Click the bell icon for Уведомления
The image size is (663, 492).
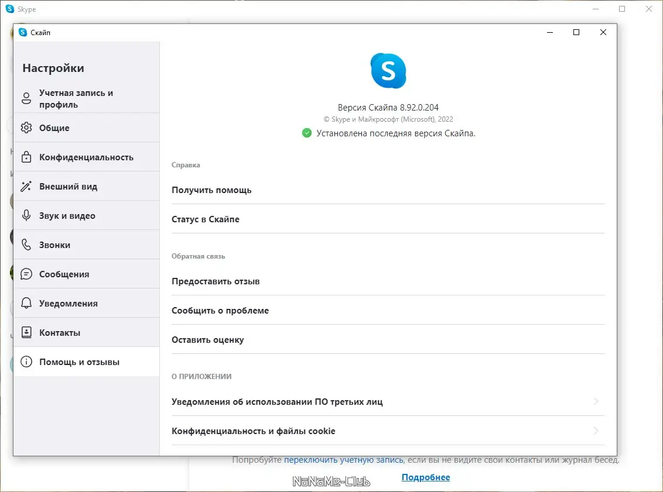[x=26, y=303]
